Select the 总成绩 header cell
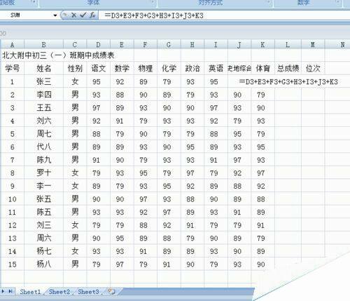Screen dimensions: 350x301 tap(288, 68)
